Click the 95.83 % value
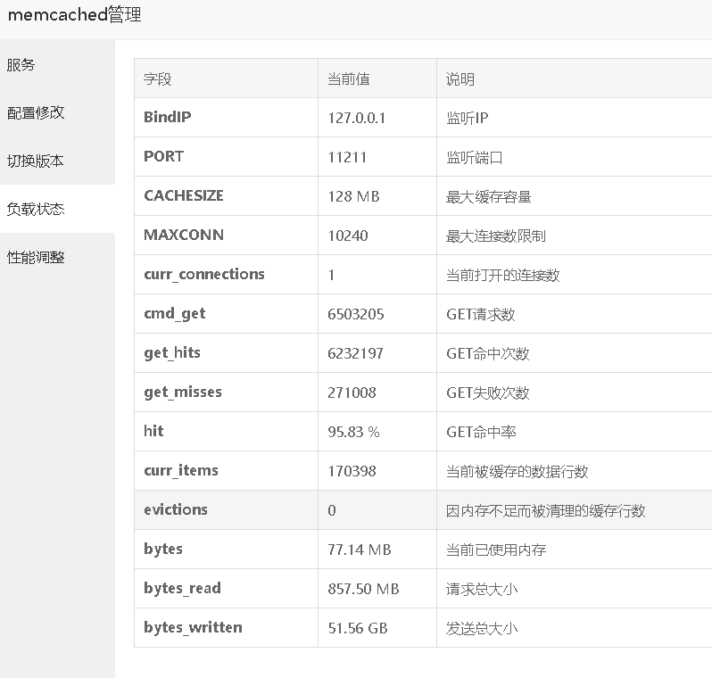 353,432
